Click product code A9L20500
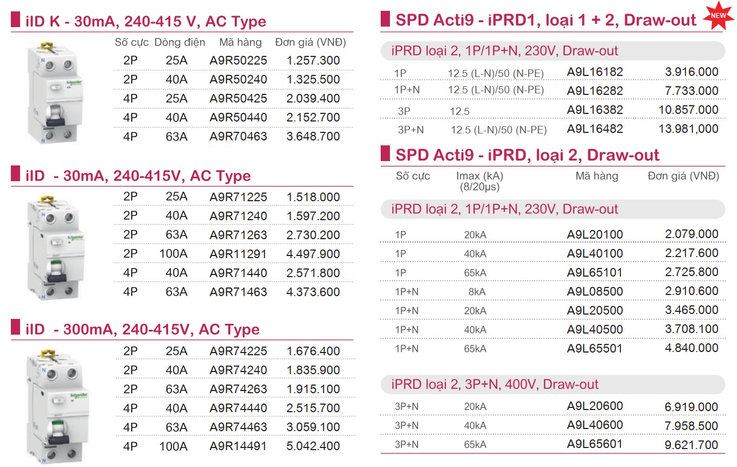This screenshot has width=737, height=467. [595, 311]
